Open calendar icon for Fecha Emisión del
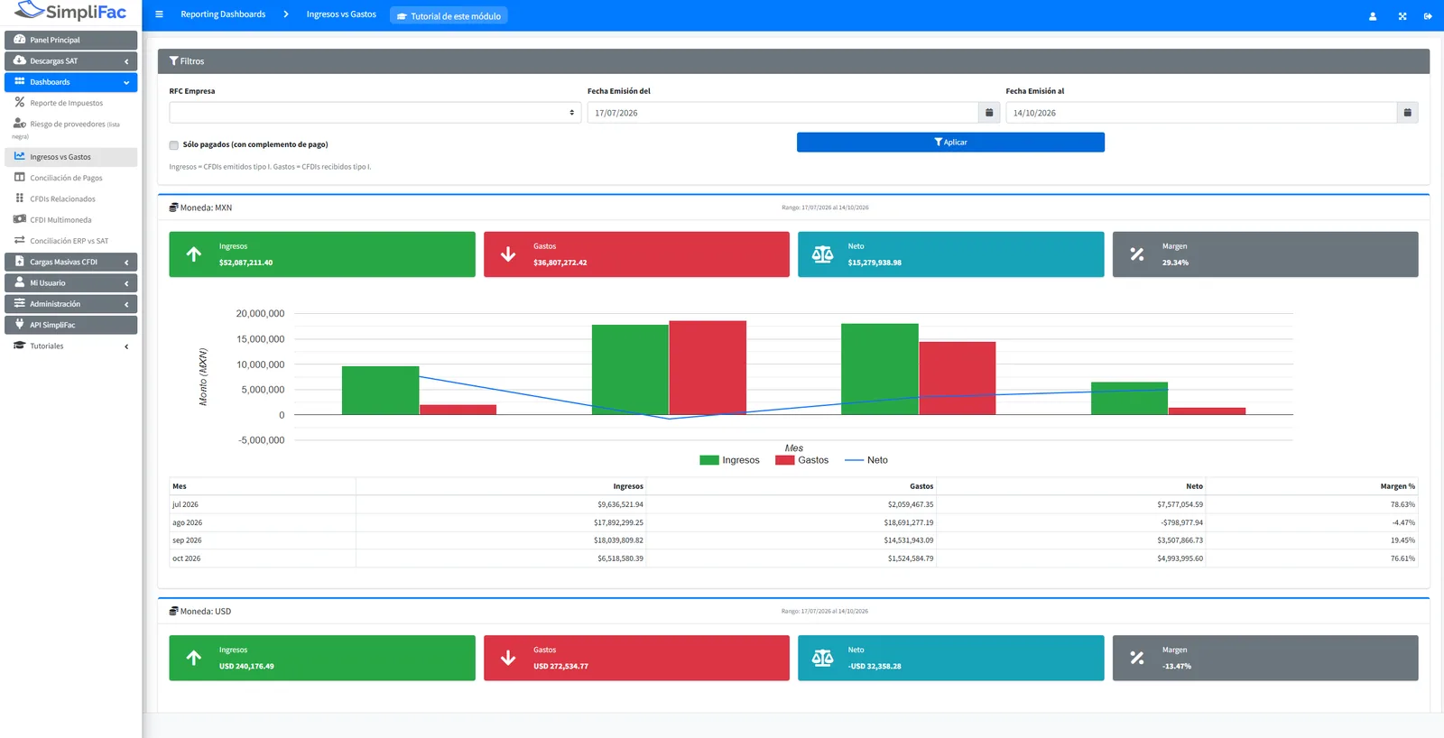Screen dimensions: 1444x738 pos(989,113)
